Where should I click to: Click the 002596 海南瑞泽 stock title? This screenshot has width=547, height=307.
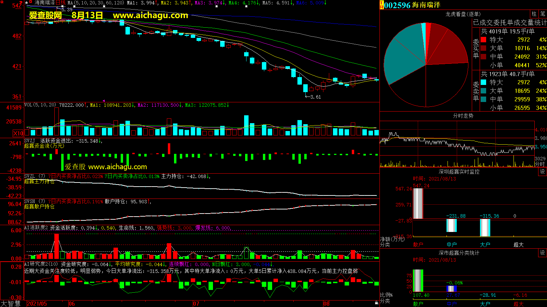click(x=412, y=5)
